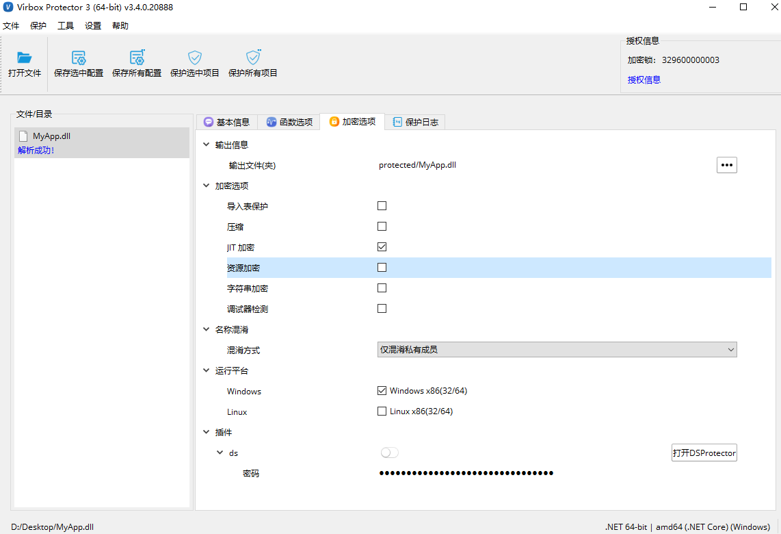Click the 字符串加密 label
The image size is (781, 534).
click(248, 288)
